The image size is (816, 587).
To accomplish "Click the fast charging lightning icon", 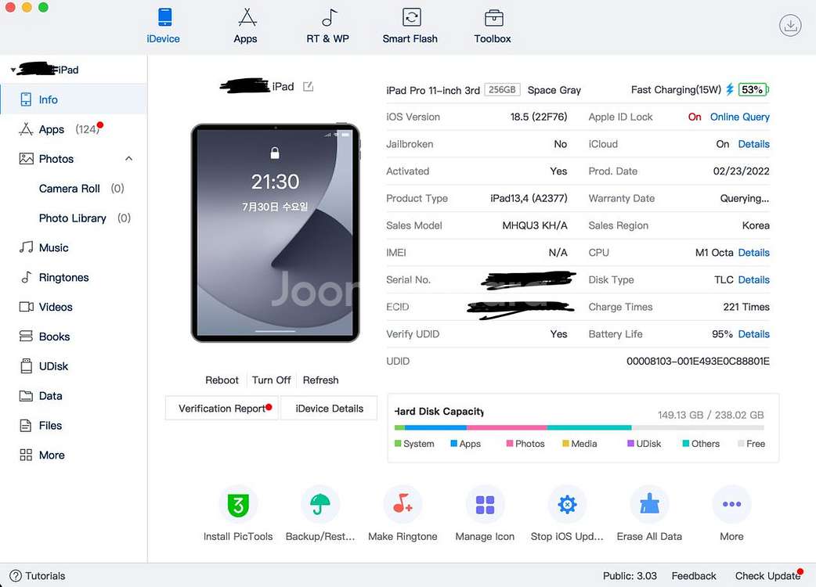I will (730, 89).
